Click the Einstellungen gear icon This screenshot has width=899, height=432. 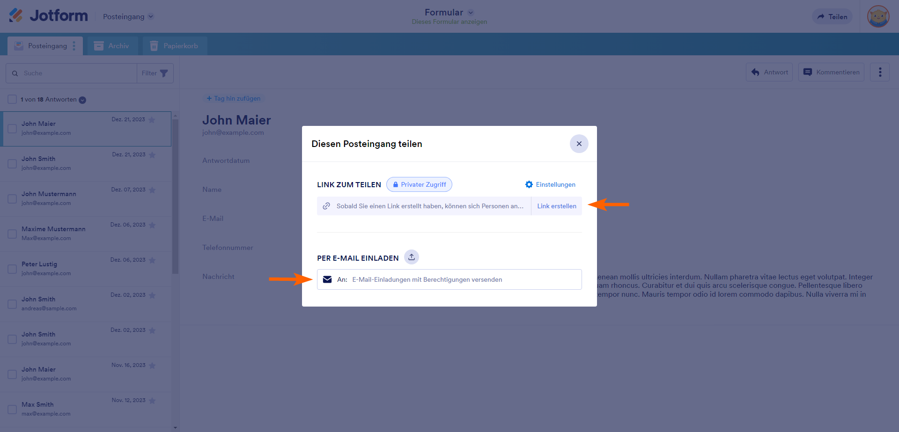pyautogui.click(x=529, y=184)
